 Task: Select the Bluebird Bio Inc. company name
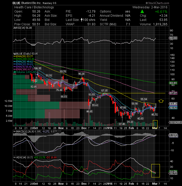(x=31, y=3)
